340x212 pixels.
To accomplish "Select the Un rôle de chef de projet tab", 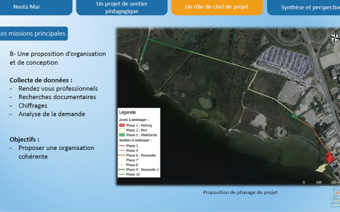I will pos(217,7).
